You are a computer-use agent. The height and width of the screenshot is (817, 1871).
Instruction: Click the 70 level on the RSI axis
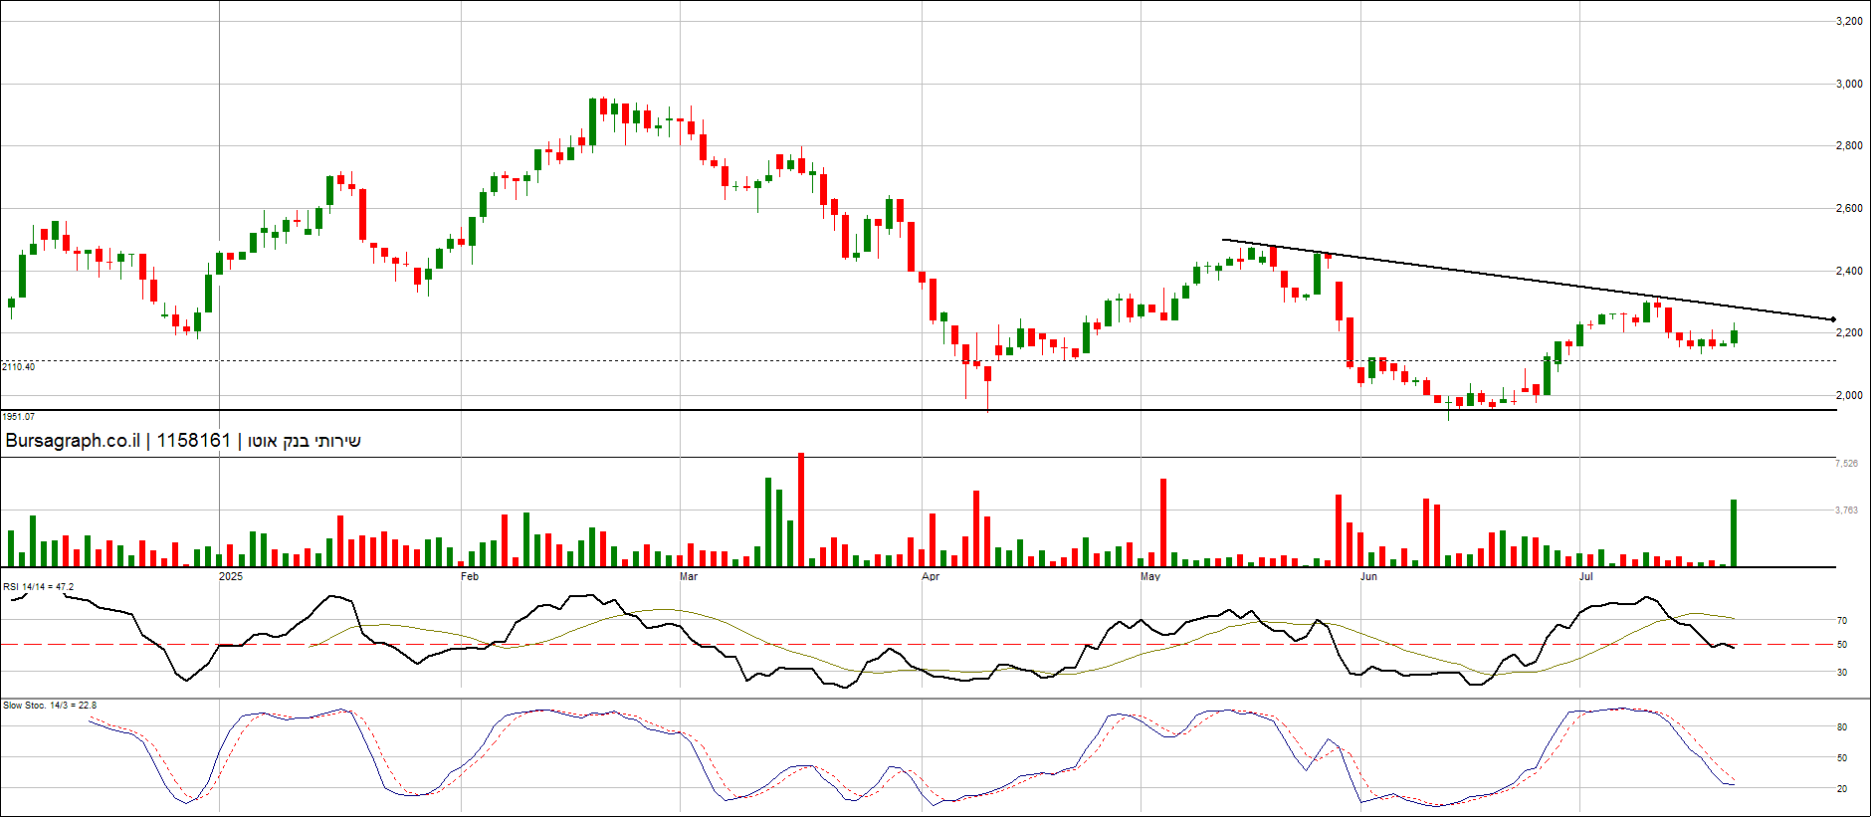pyautogui.click(x=1842, y=621)
